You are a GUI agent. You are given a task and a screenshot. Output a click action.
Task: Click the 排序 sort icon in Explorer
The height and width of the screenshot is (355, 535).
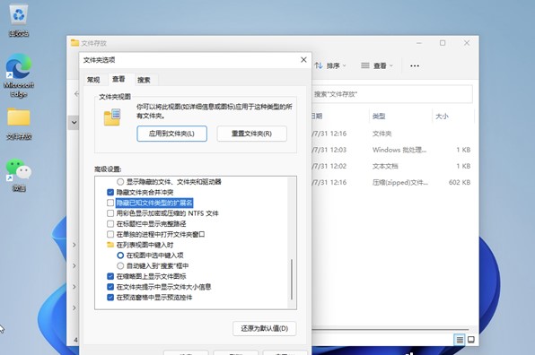coord(319,65)
